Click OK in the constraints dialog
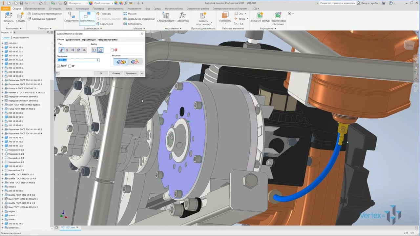This screenshot has width=420, height=236. point(101,73)
